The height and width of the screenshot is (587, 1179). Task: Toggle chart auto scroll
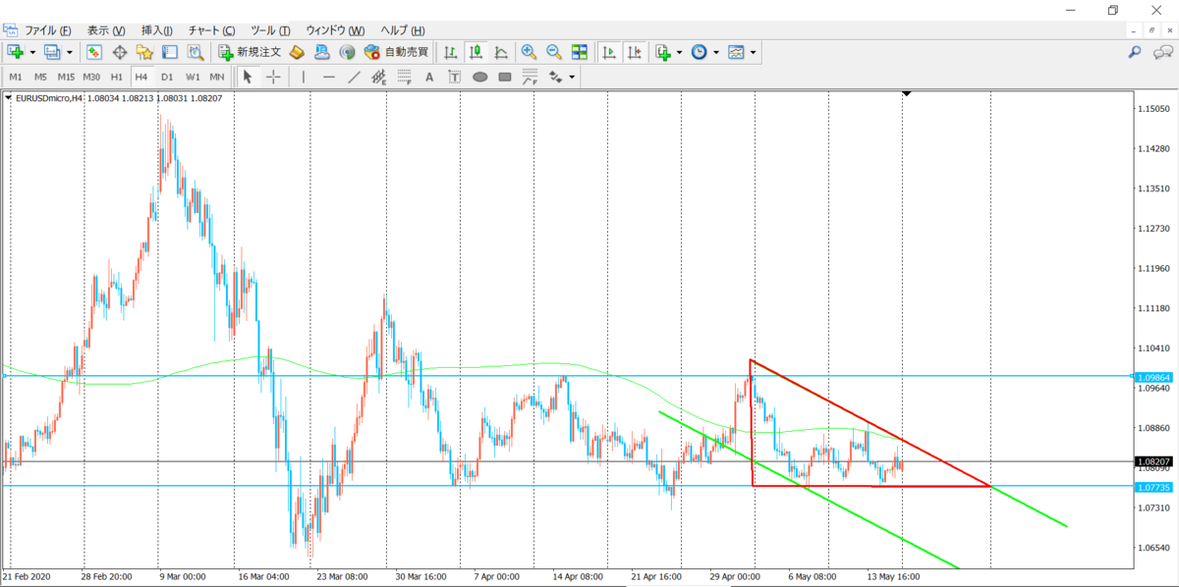[x=609, y=52]
